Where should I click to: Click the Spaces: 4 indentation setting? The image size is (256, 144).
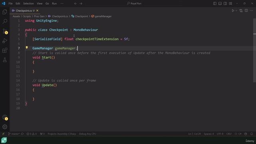coord(209,134)
